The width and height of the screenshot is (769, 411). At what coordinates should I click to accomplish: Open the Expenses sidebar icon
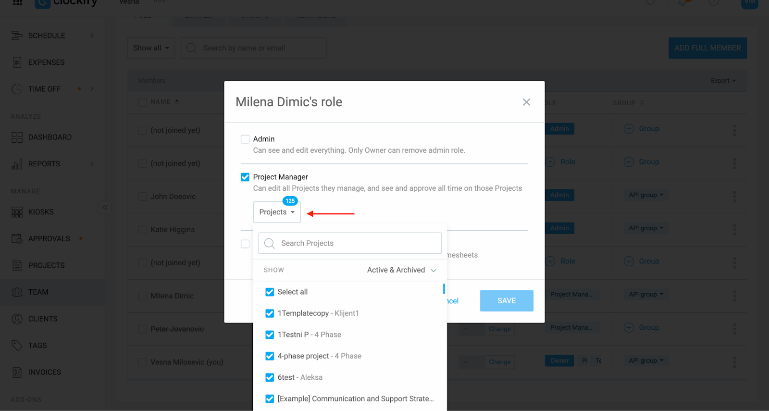pos(17,62)
